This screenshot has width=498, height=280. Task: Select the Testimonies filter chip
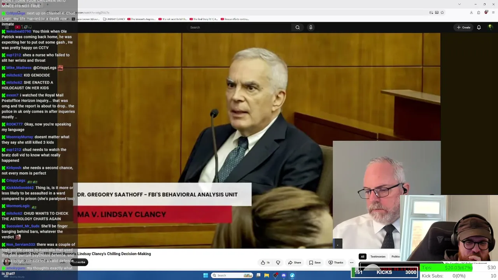pyautogui.click(x=378, y=257)
